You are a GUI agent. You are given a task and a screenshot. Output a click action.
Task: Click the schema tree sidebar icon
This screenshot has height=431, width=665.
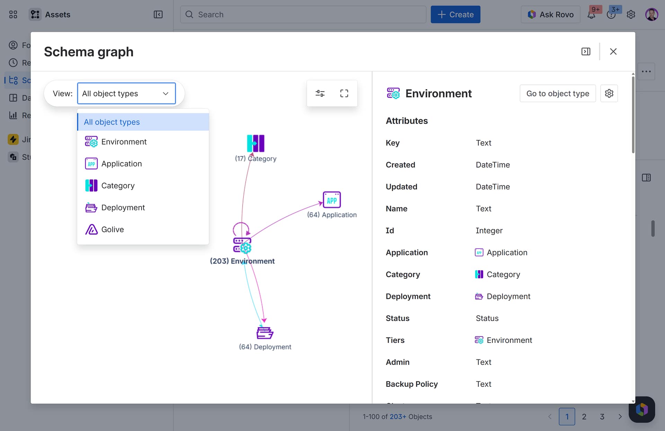pyautogui.click(x=13, y=80)
